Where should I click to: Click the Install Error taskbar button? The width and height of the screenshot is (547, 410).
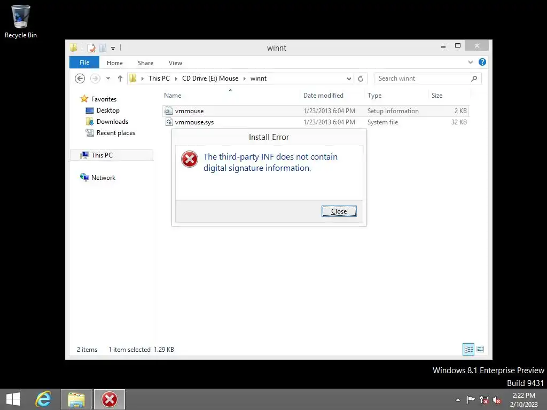pos(110,399)
